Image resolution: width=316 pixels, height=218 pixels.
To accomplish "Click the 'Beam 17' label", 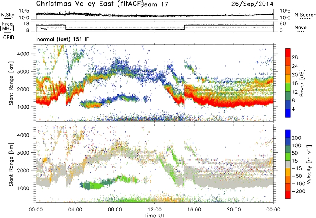I will (154, 4).
